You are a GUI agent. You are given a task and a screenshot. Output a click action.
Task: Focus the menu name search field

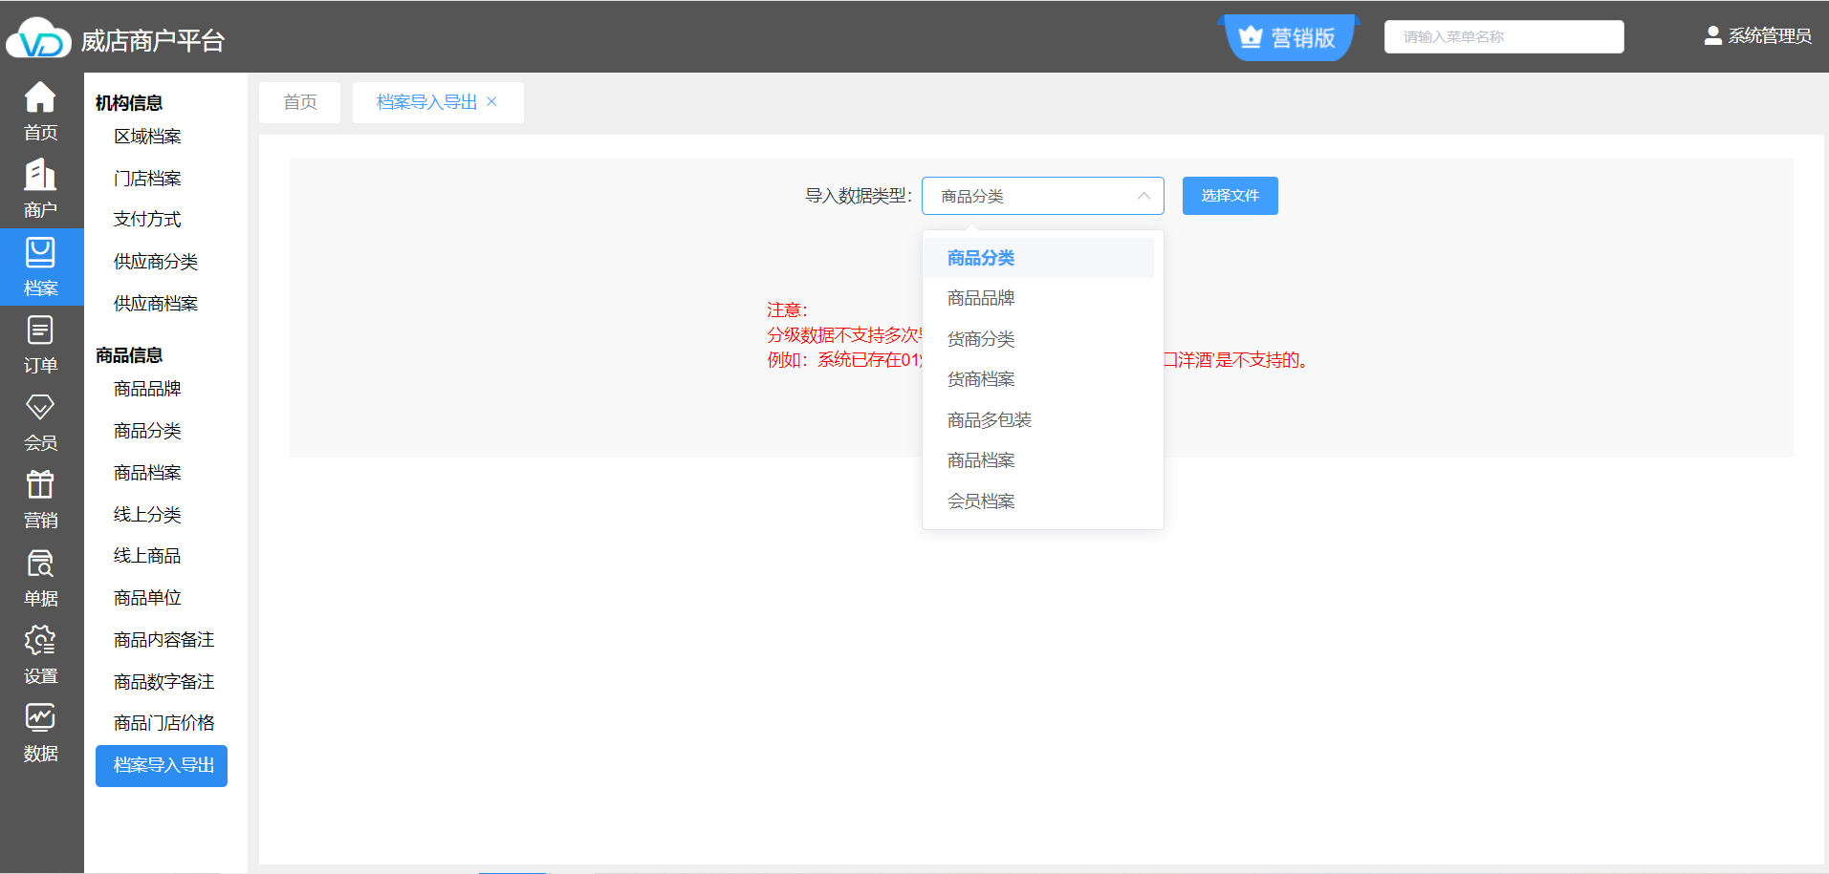tap(1503, 37)
